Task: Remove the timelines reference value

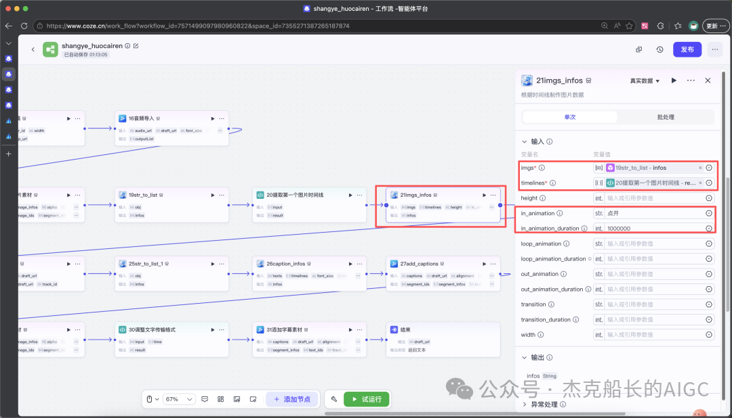Action: [x=699, y=183]
